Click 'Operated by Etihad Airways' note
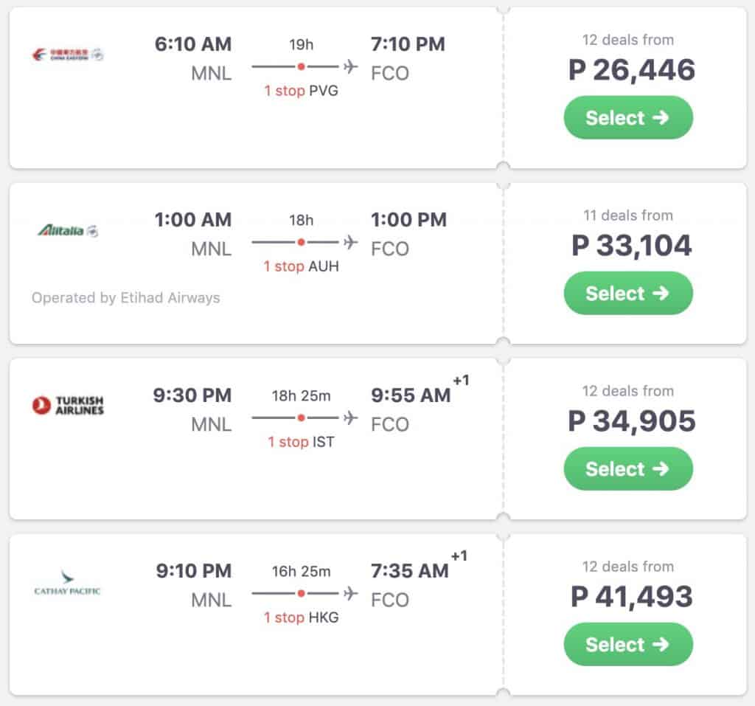The width and height of the screenshot is (755, 706). click(125, 298)
